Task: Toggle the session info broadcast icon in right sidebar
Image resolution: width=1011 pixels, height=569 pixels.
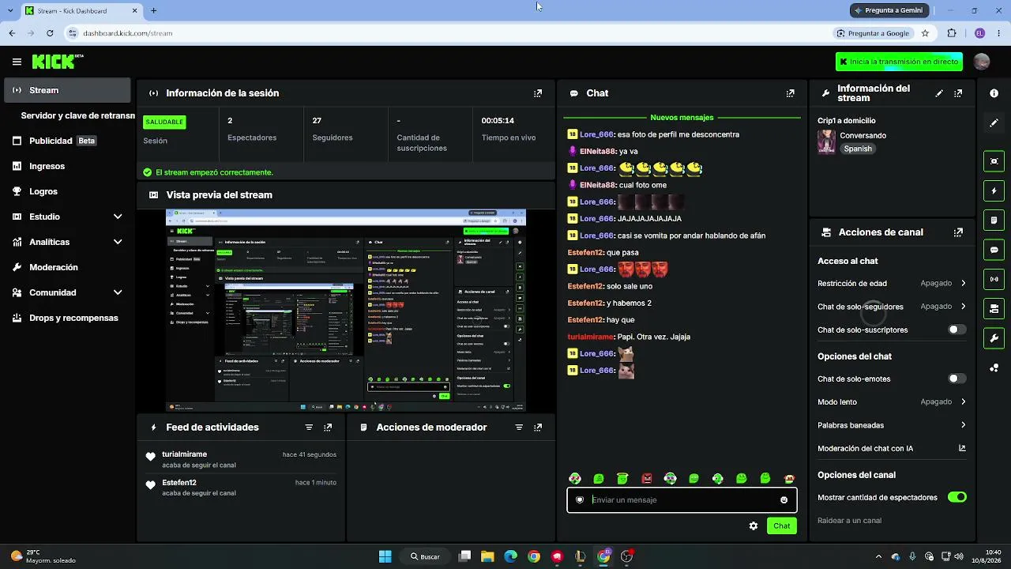Action: pos(994,279)
